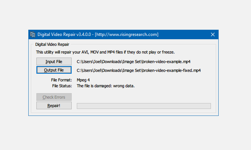Click the File Format: label
251x150 pixels.
coord(61,80)
